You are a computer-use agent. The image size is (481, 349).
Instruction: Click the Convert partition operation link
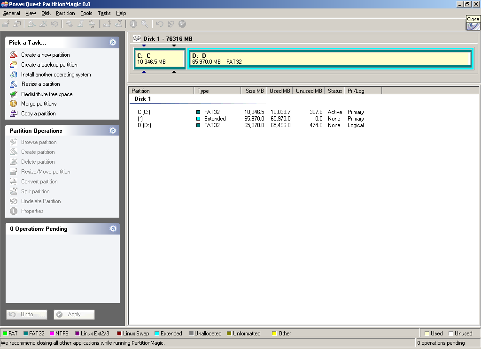(39, 182)
